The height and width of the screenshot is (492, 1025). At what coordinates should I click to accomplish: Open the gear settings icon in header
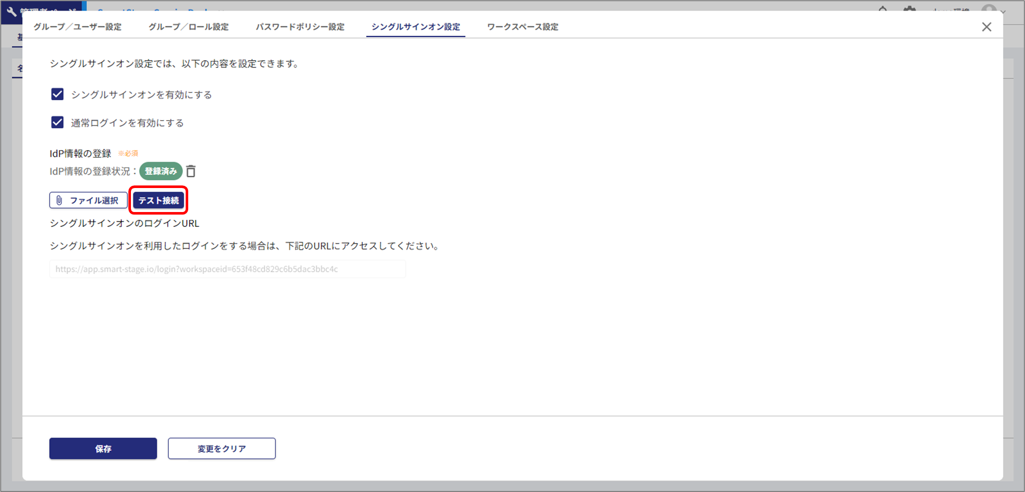click(909, 9)
